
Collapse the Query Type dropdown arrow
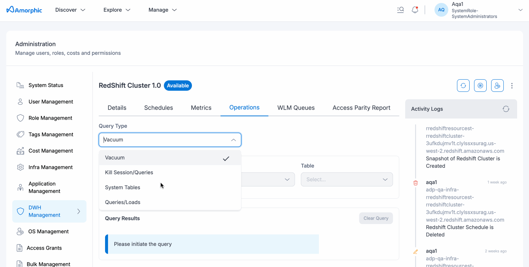click(x=234, y=140)
